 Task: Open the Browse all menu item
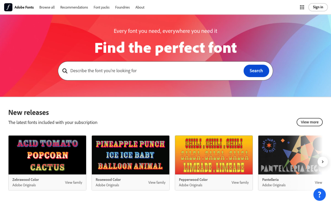(47, 7)
